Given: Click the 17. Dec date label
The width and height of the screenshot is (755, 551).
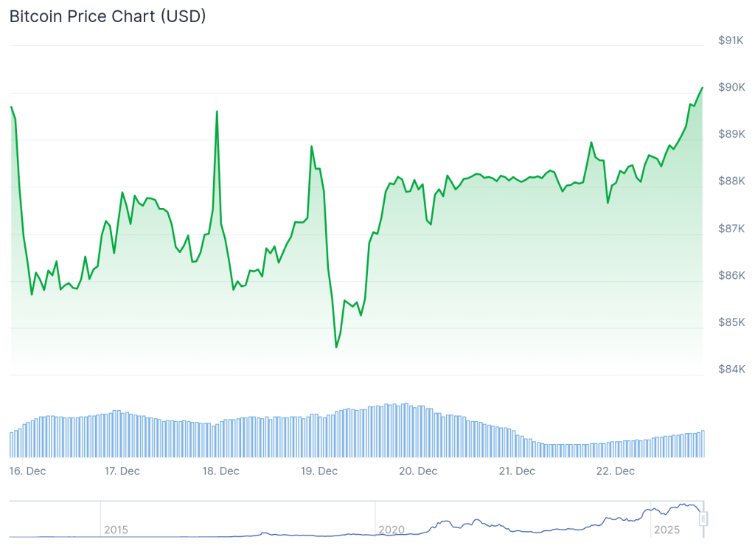Looking at the screenshot, I should point(122,471).
